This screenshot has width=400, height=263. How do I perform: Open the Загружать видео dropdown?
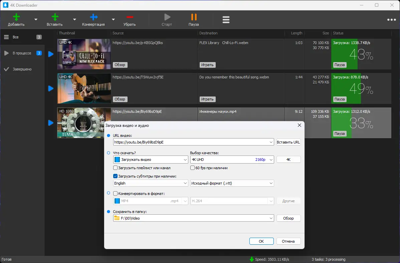[x=185, y=160]
